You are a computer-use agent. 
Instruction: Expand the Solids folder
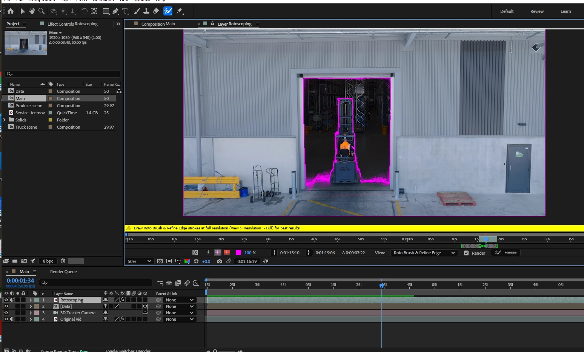click(x=5, y=120)
